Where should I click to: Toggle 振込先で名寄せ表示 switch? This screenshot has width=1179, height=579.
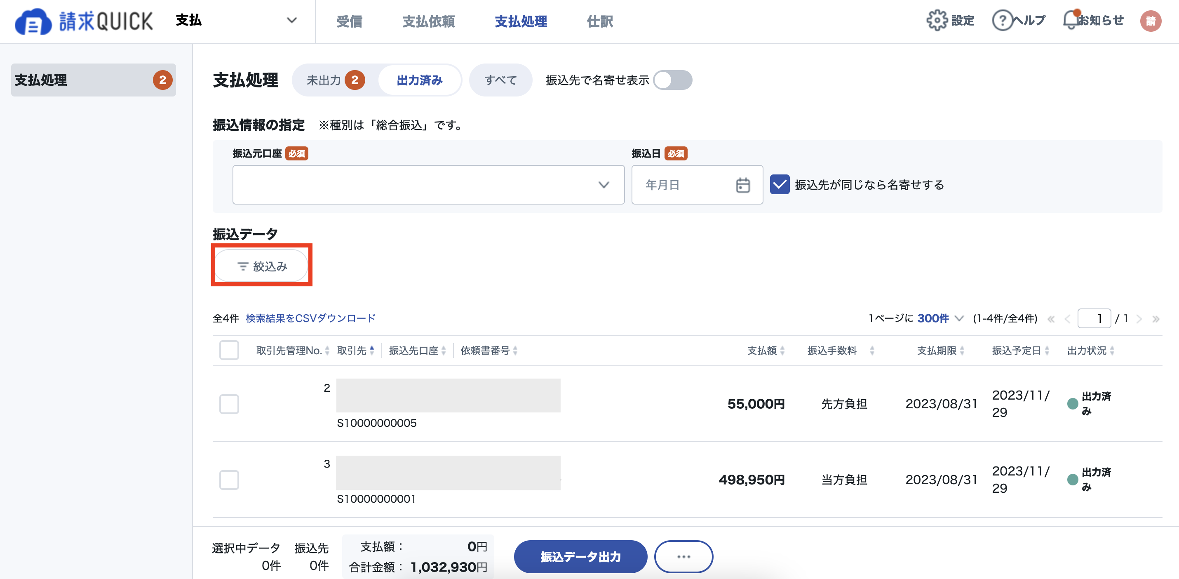[x=672, y=80]
